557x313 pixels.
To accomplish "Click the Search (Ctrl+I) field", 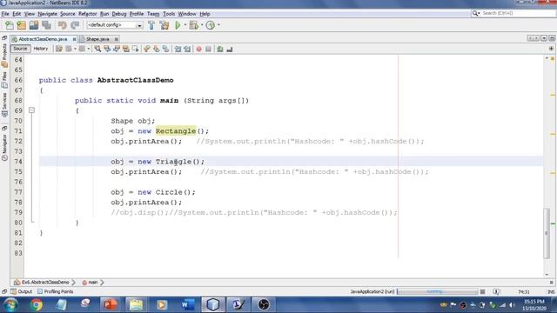I will (517, 13).
